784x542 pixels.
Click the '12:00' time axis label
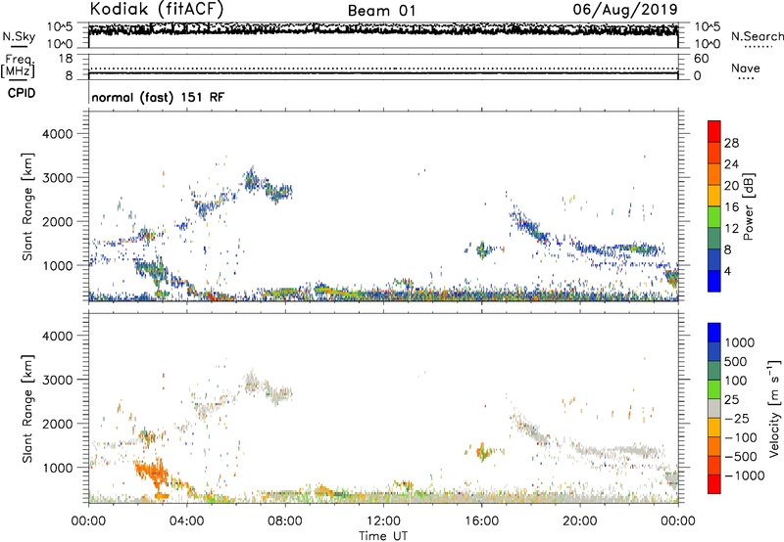tap(383, 521)
